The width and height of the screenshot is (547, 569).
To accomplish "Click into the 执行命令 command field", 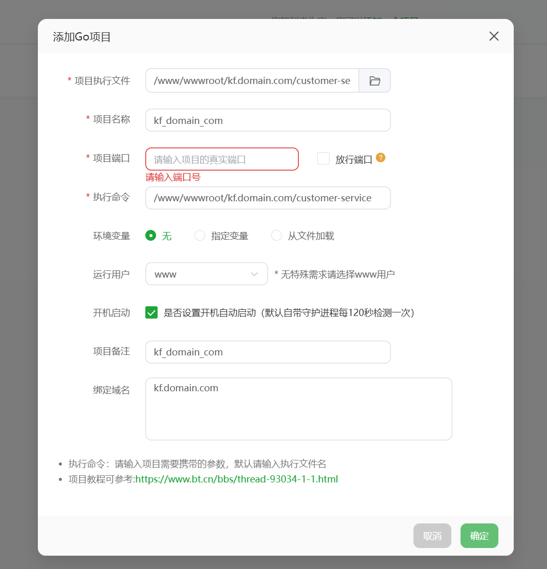I will pos(268,198).
